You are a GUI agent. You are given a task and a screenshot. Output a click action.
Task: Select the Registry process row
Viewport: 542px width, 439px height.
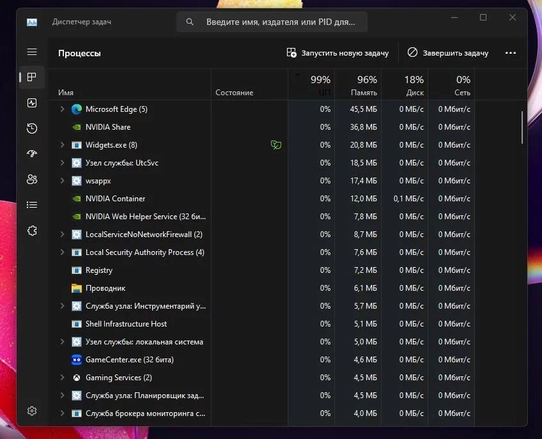pos(261,270)
